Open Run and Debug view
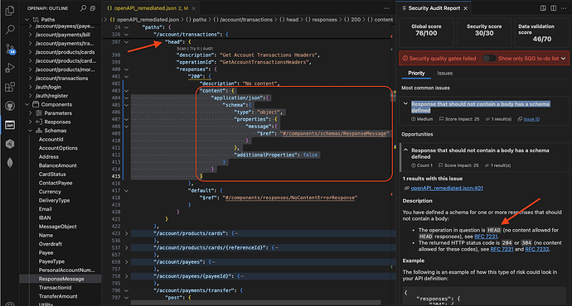Screen dimensions: 572x306 tap(10, 68)
